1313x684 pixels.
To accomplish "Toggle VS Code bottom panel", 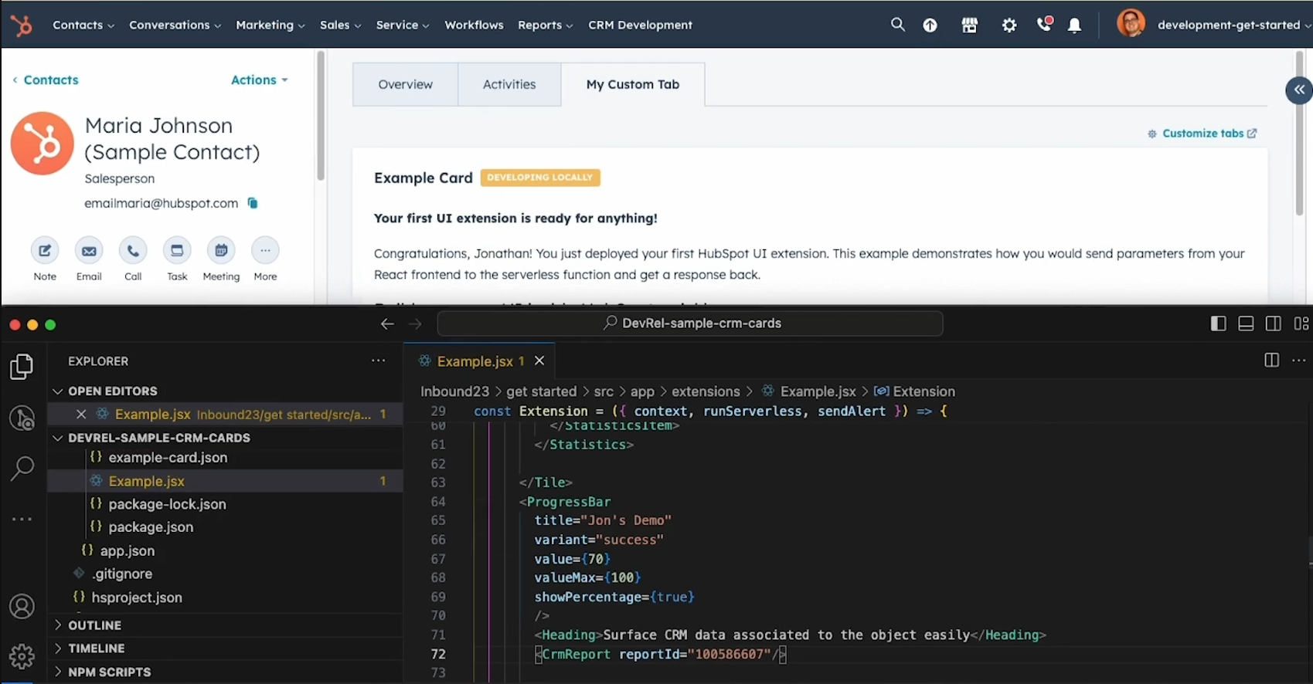I will pos(1246,323).
